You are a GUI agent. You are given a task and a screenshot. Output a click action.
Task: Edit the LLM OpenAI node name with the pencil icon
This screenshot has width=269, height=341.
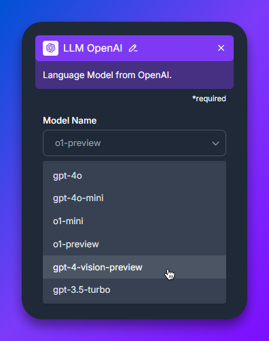point(133,48)
